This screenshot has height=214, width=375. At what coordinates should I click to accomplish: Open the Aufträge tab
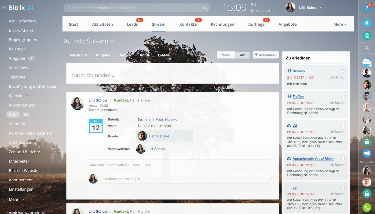tap(256, 24)
